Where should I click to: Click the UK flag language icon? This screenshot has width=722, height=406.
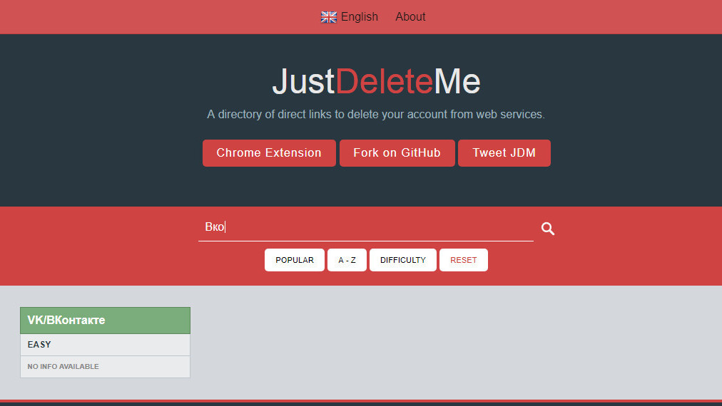329,17
